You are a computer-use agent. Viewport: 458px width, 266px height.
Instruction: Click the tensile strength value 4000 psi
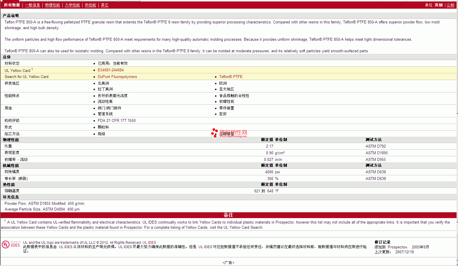(272, 172)
